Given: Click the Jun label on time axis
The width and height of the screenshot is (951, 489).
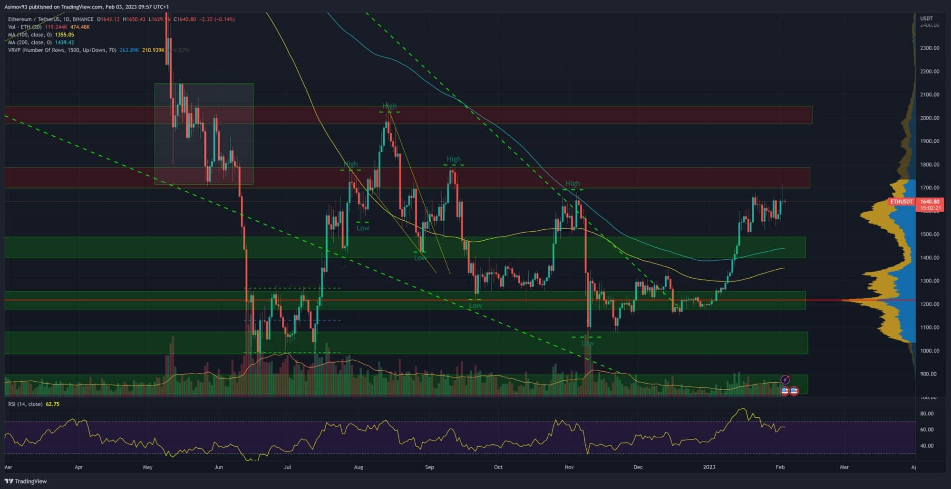Looking at the screenshot, I should (219, 467).
